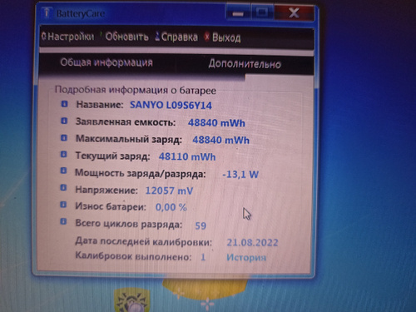Click info icon beside Текущий заряд
Image resolution: width=416 pixels, height=312 pixels.
point(63,155)
